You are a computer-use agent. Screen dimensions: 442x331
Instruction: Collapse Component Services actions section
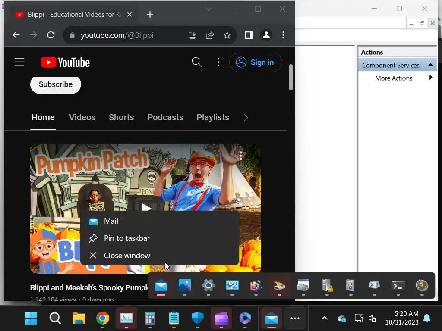[x=430, y=65]
